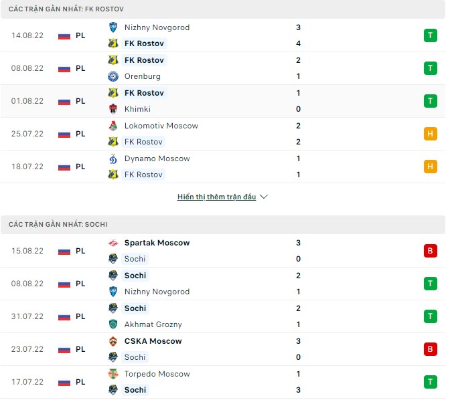Click red B badge for Spartak Moscow match
The height and width of the screenshot is (400, 450).
tap(430, 251)
